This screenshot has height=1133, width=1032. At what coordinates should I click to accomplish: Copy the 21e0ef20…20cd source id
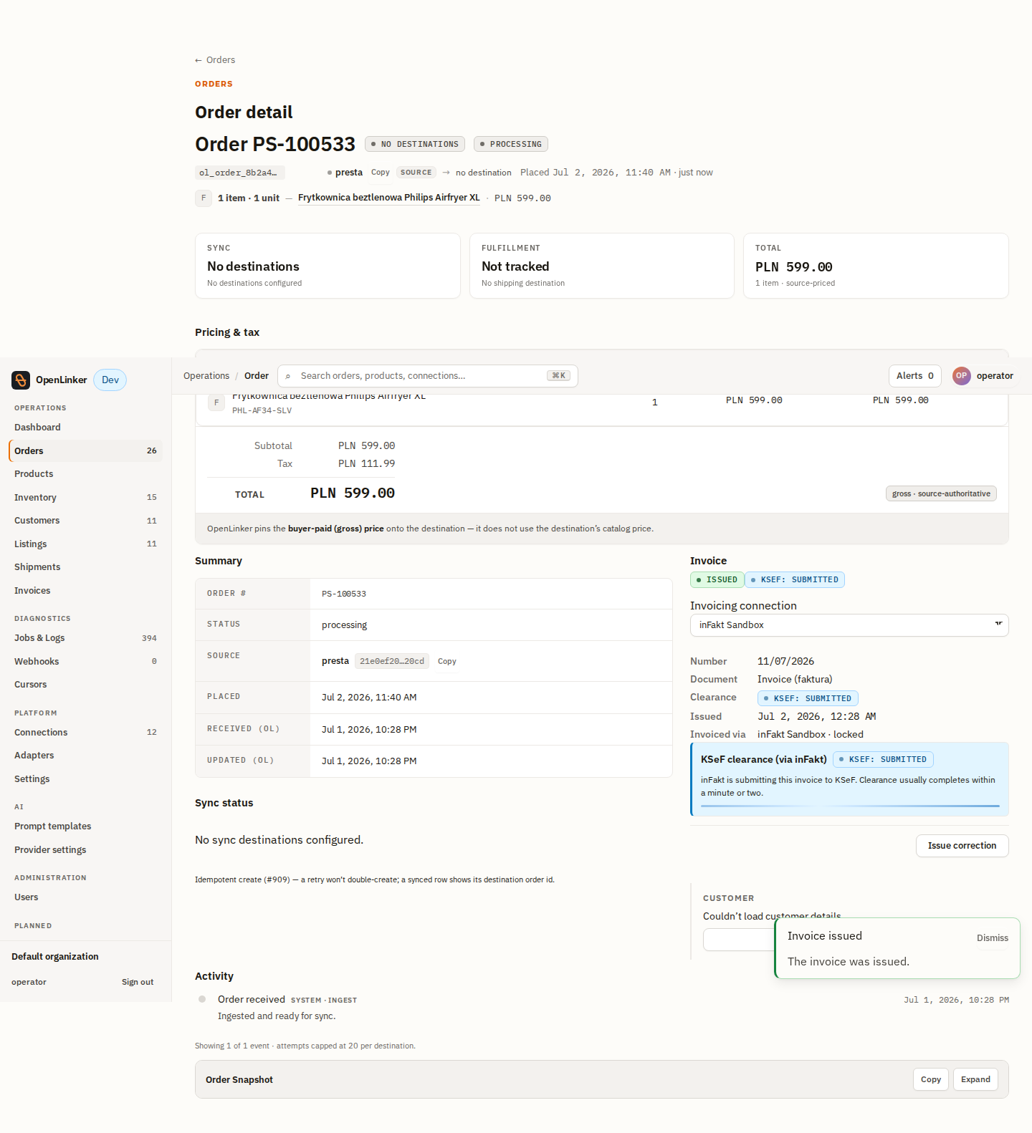click(x=447, y=662)
